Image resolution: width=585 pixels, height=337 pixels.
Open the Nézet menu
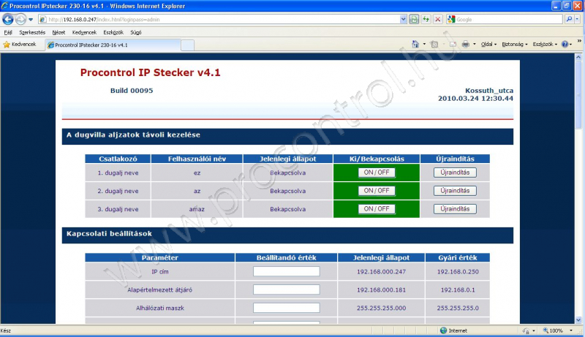58,32
